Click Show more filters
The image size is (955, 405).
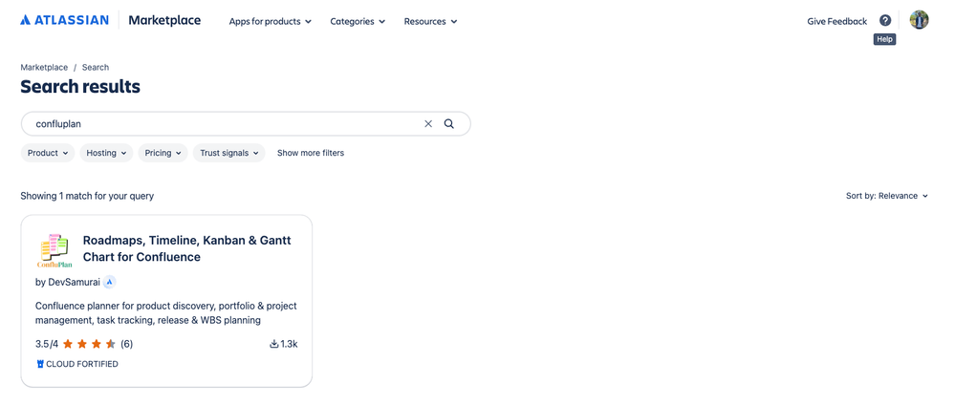311,153
